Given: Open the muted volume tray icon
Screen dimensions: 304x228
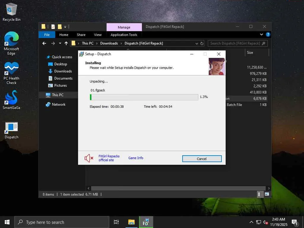Looking at the screenshot, I should coord(265,222).
